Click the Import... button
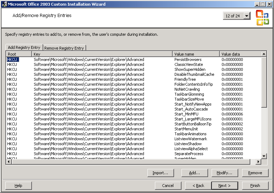Viewport: 274px width, 193px height. 160,173
